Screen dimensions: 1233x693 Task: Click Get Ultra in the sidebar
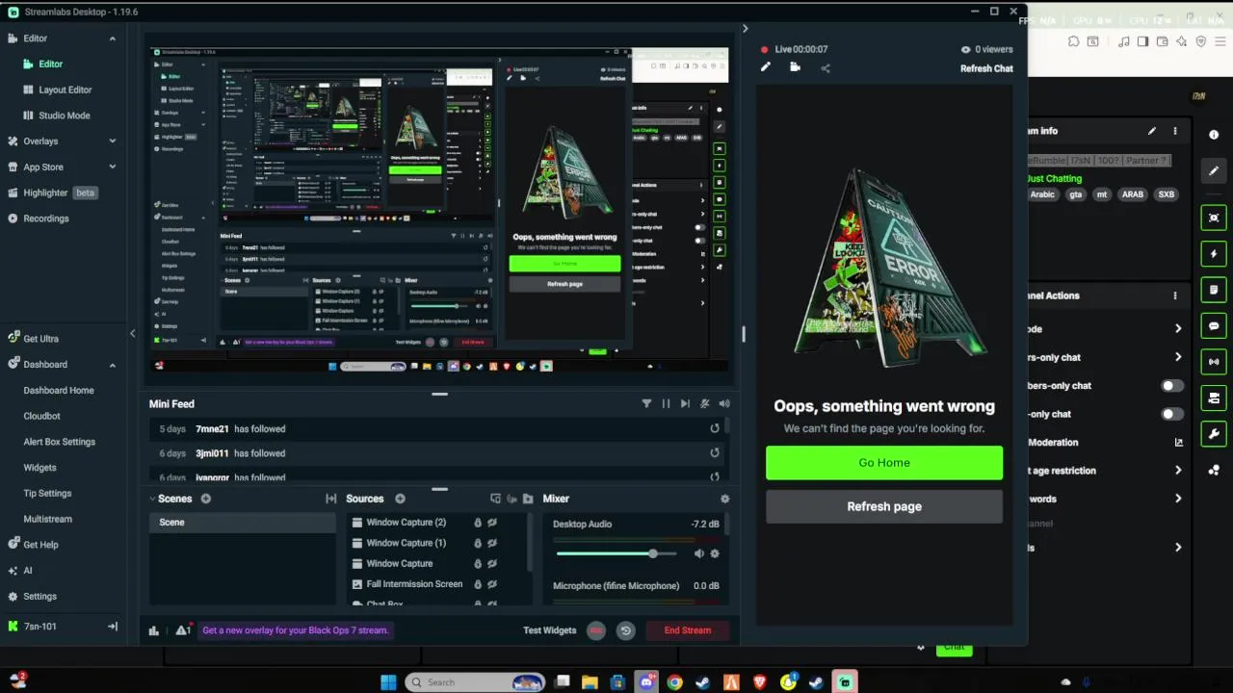click(40, 339)
